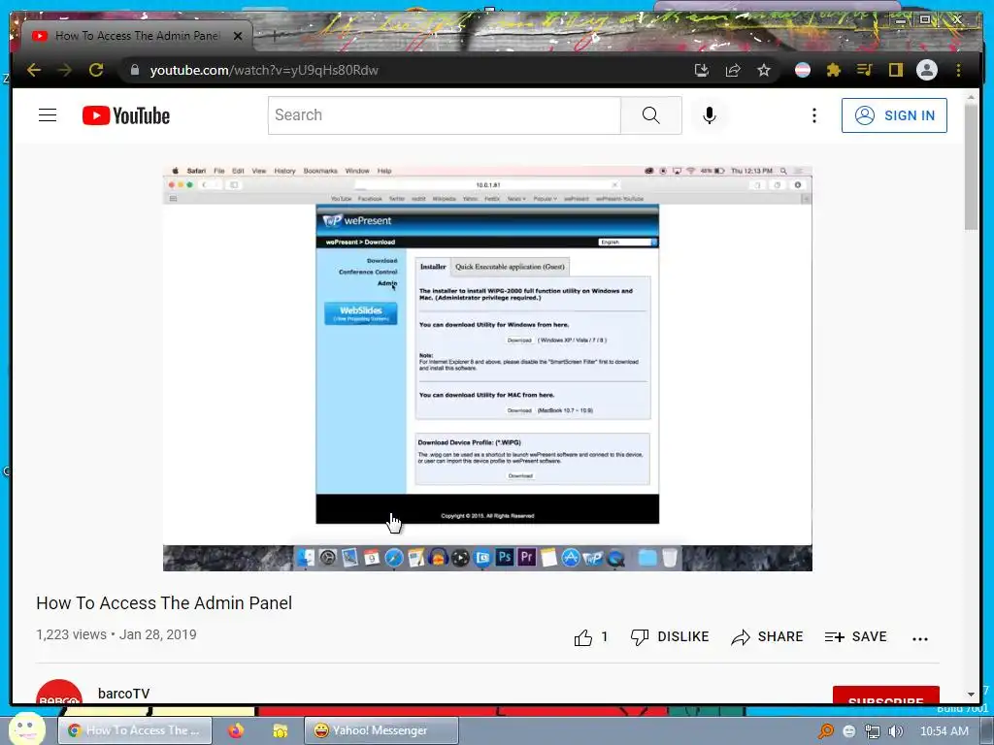Click SAVE to add the video to a playlist
The image size is (994, 745).
click(856, 636)
